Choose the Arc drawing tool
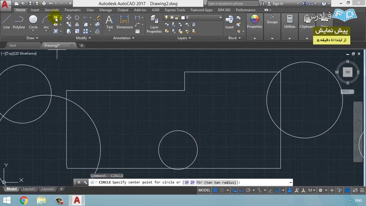The image size is (366, 206). click(x=46, y=21)
